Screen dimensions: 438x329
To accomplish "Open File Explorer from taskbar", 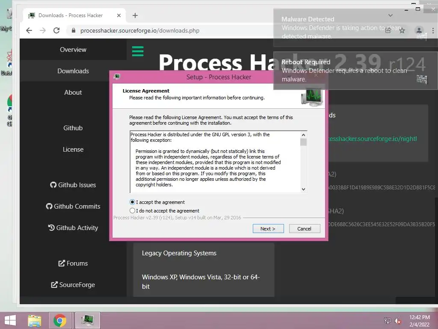I will 35,320.
